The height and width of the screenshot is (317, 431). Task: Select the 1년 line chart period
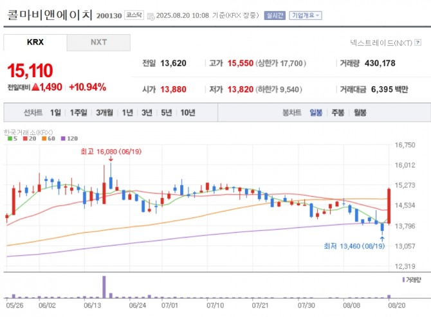[x=127, y=113]
